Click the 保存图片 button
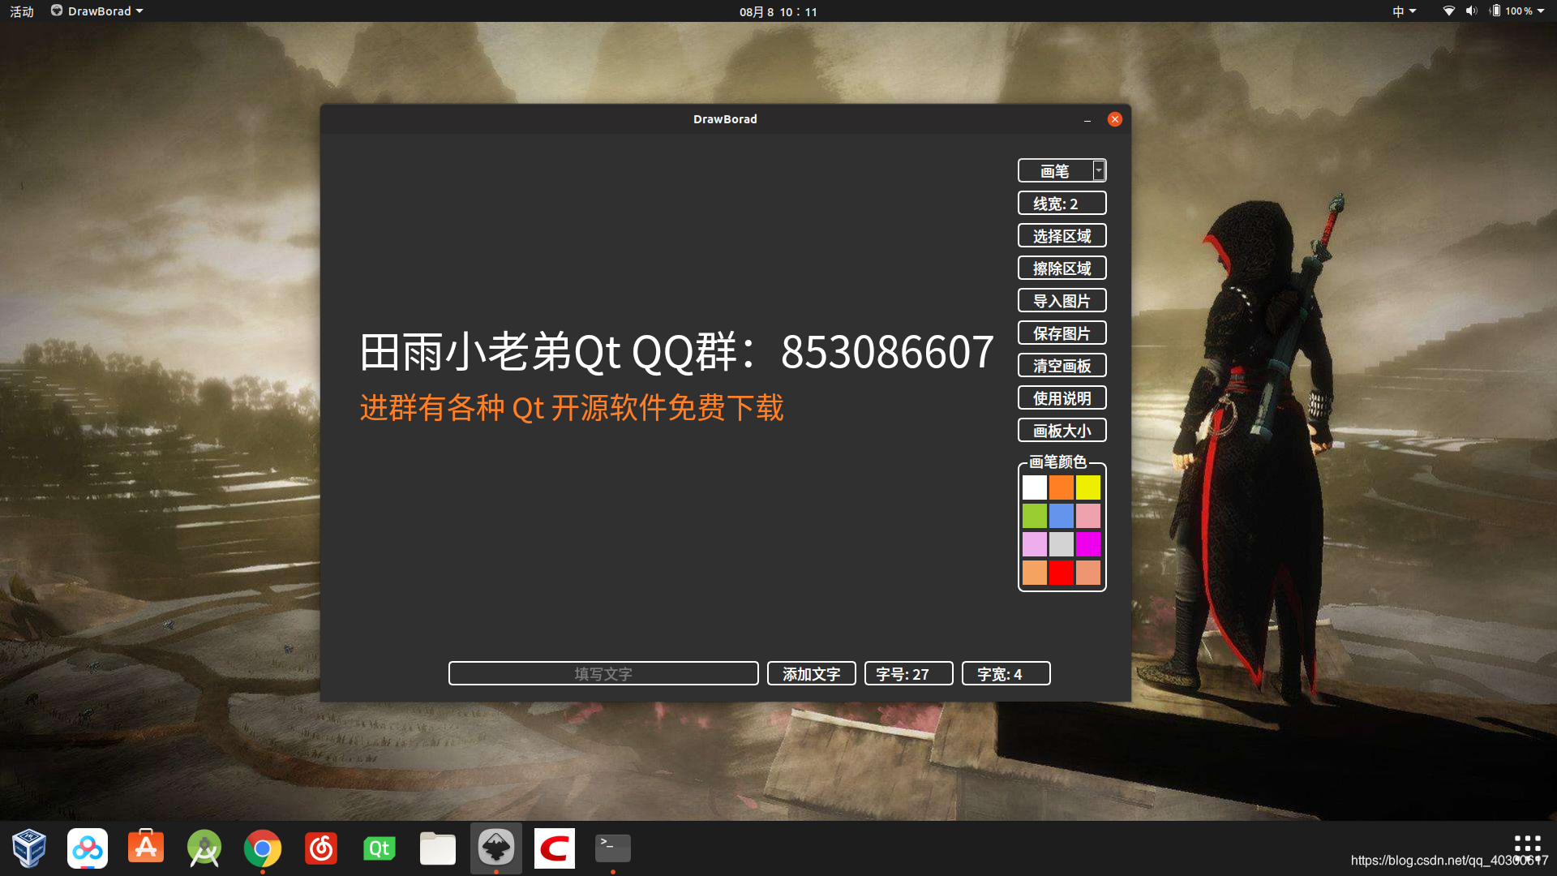This screenshot has width=1557, height=876. pyautogui.click(x=1062, y=333)
